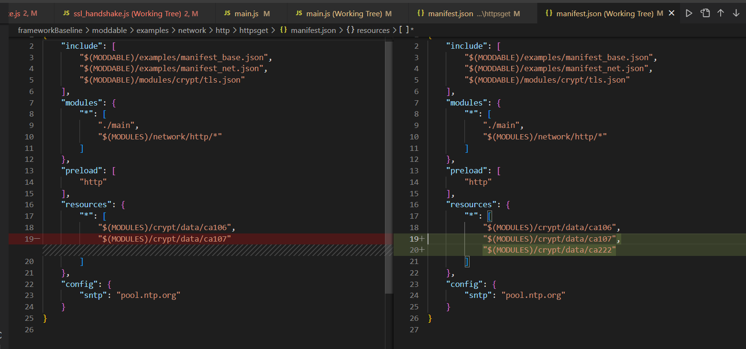This screenshot has width=746, height=349.
Task: Click the modified ca107 line in right pane
Action: pos(552,239)
